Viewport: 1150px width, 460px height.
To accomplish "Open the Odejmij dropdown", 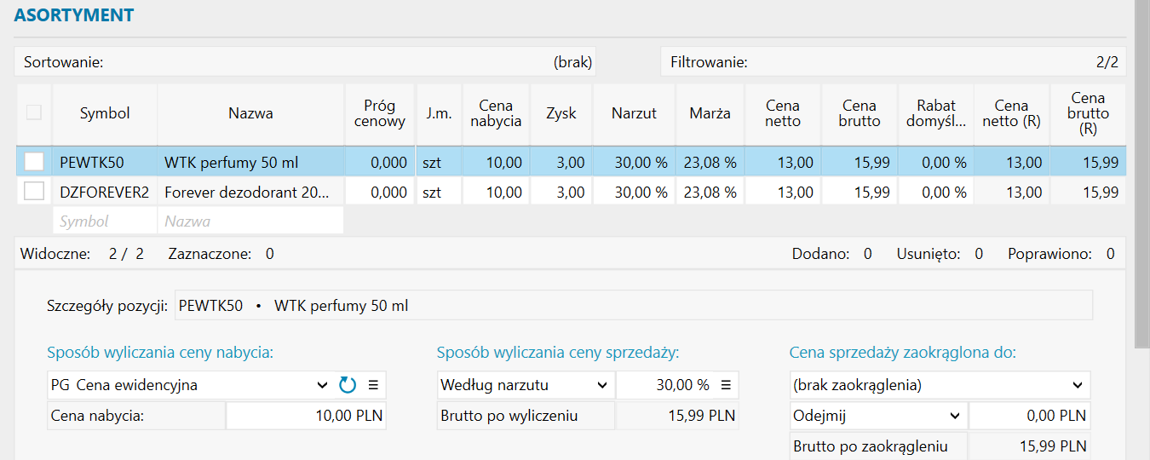I will click(953, 417).
